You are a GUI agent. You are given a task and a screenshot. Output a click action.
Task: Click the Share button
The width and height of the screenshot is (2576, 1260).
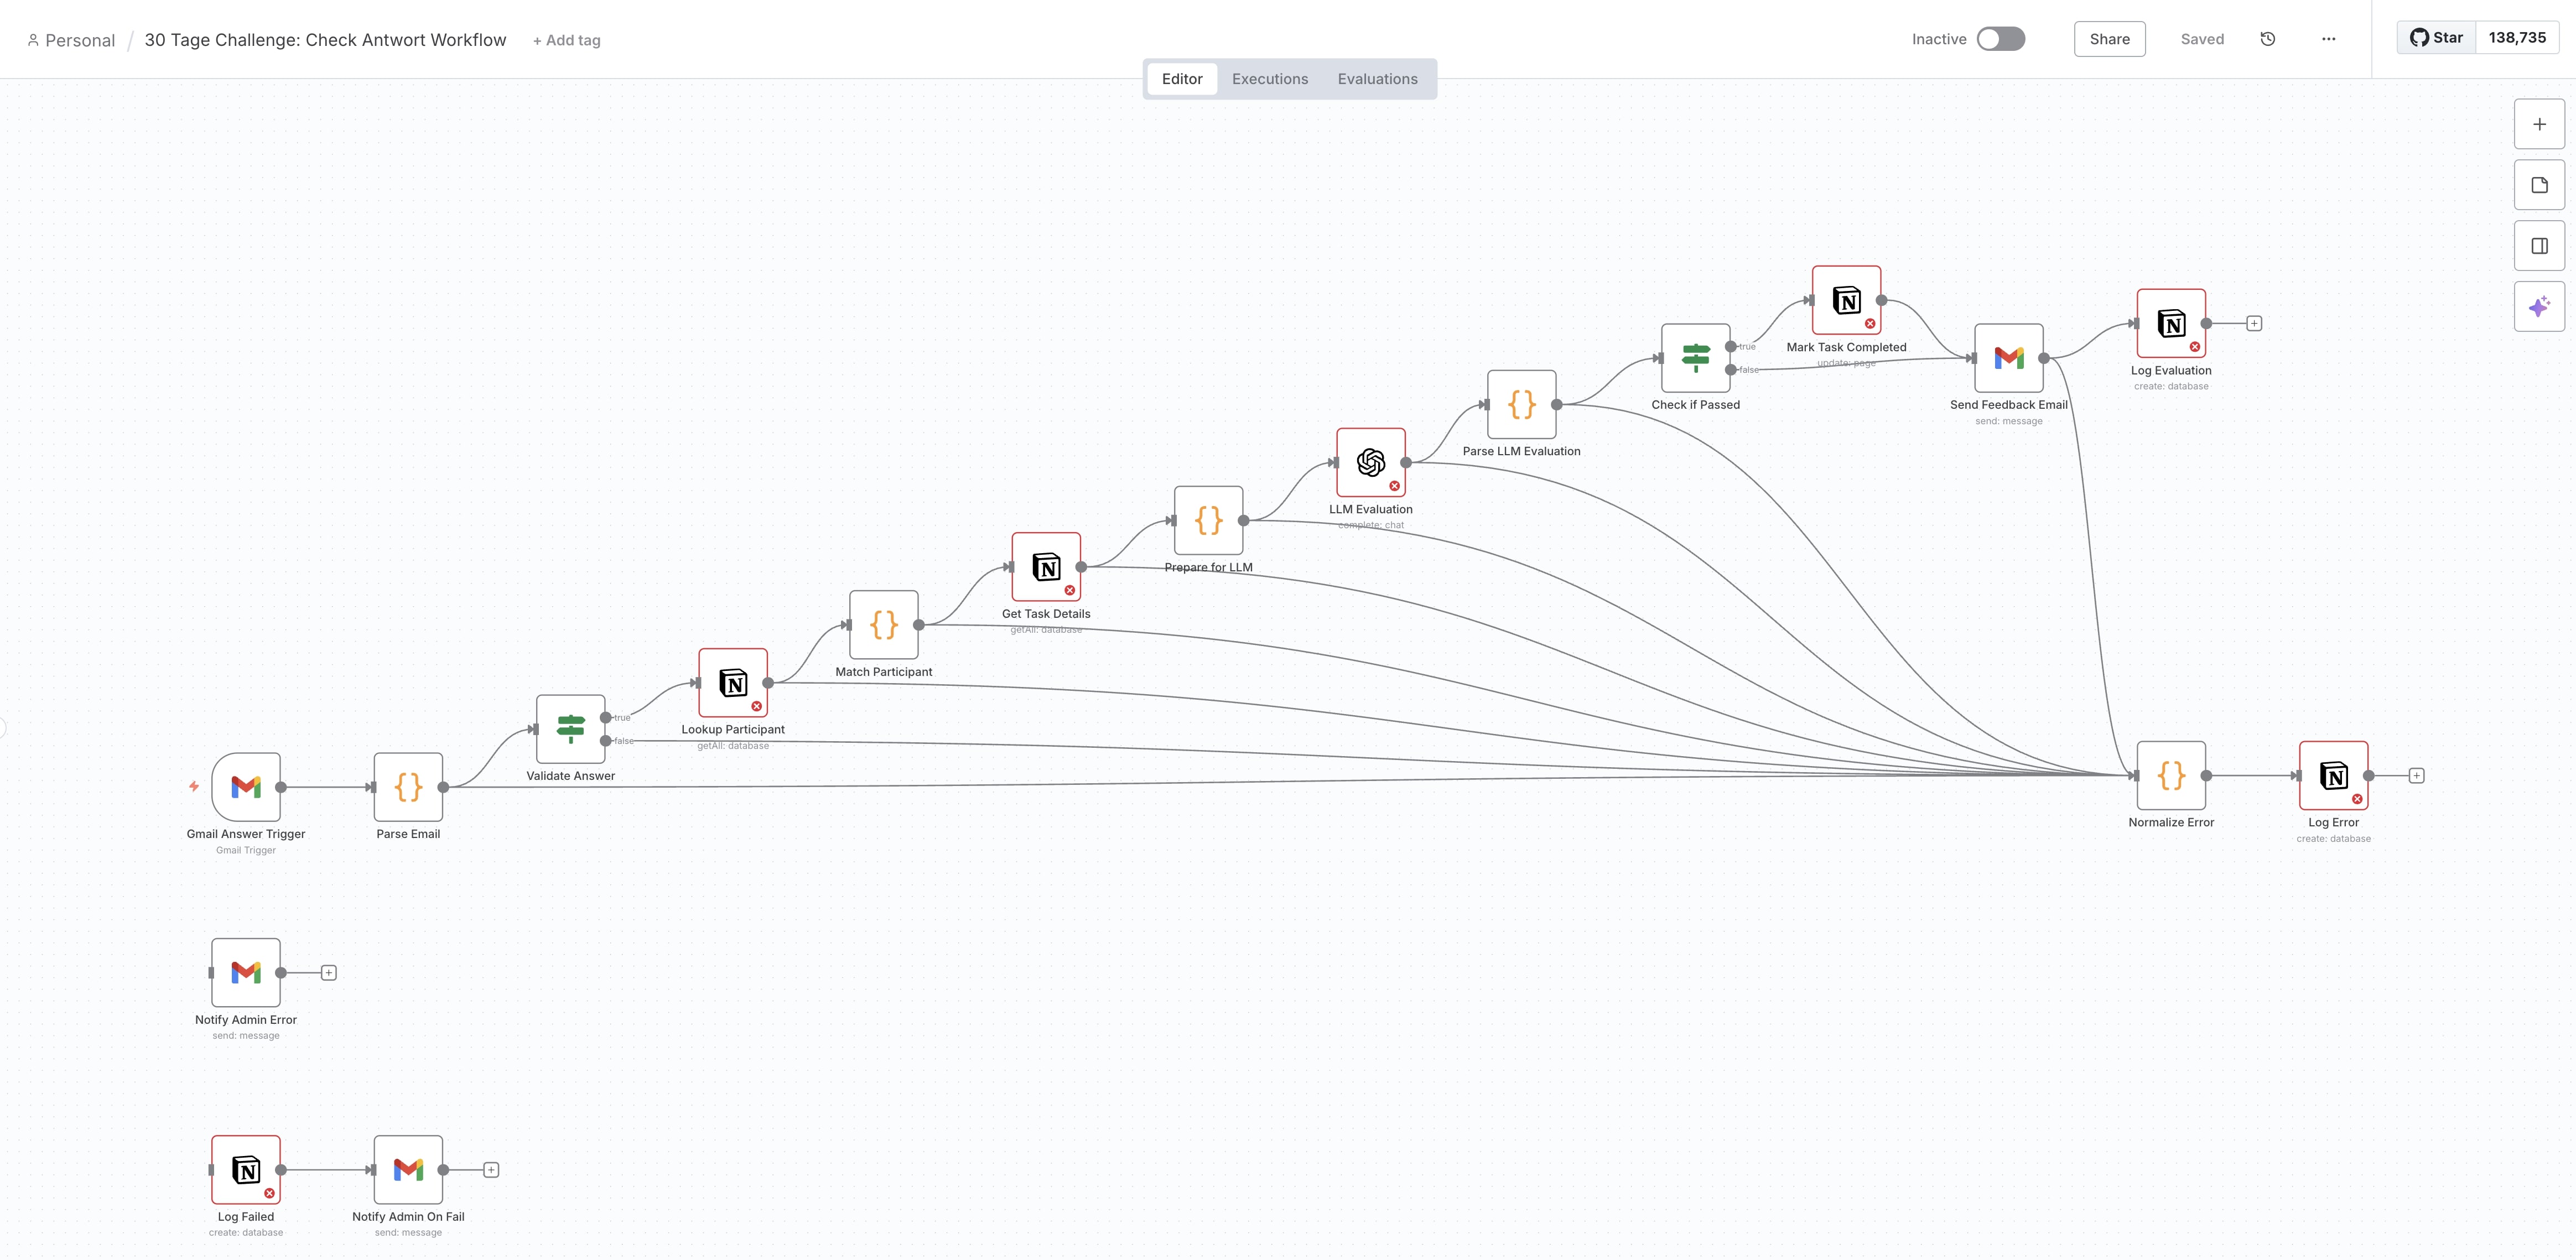pos(2109,39)
